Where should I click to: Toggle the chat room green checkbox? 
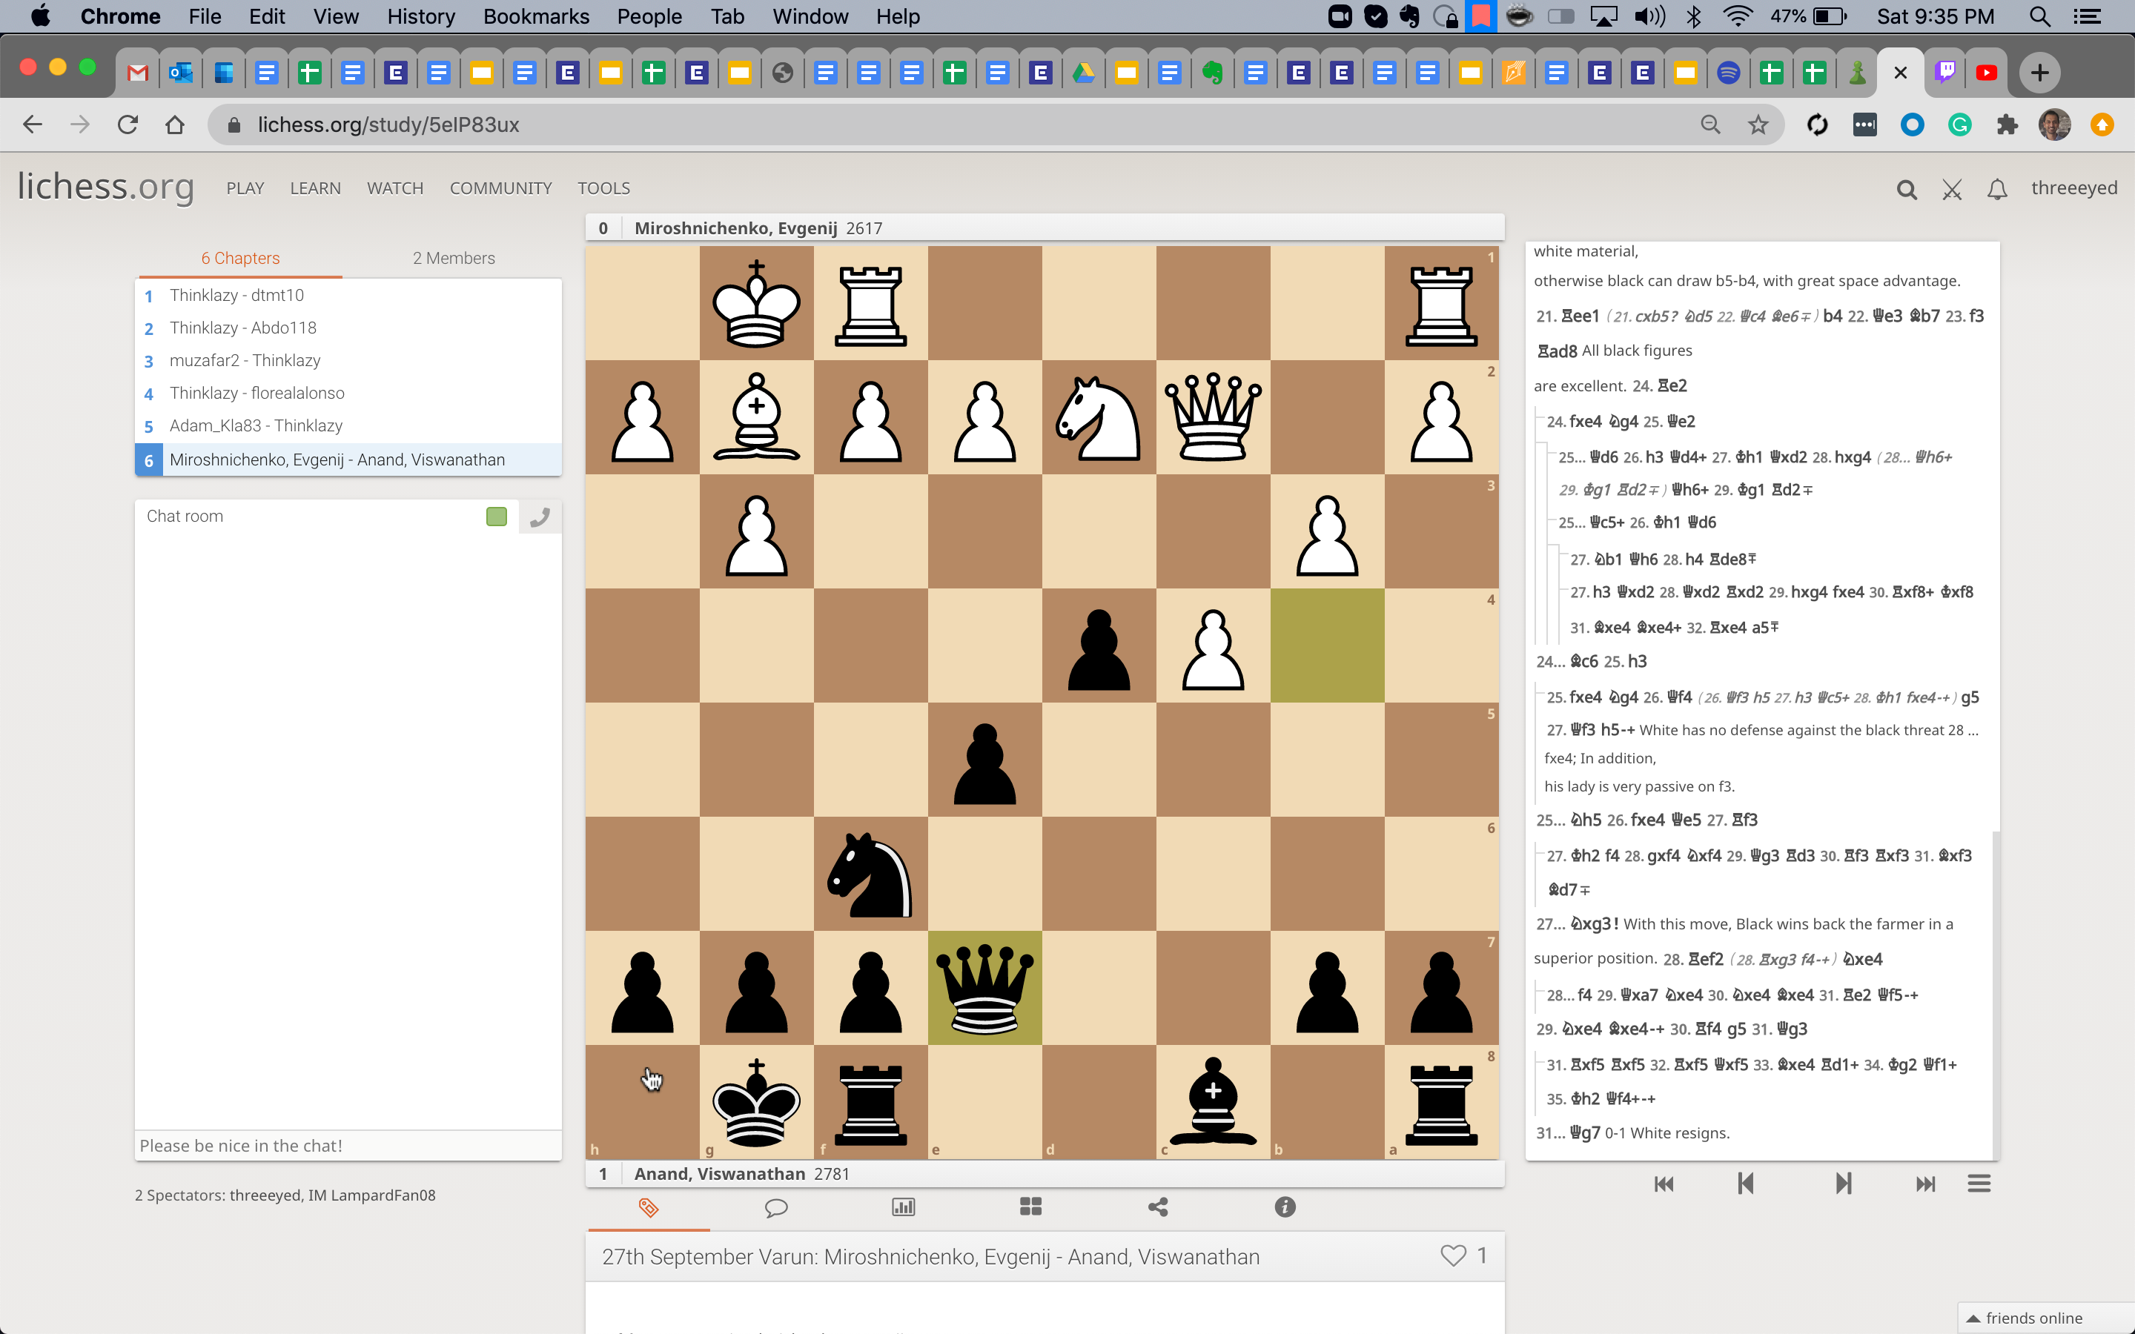[497, 516]
